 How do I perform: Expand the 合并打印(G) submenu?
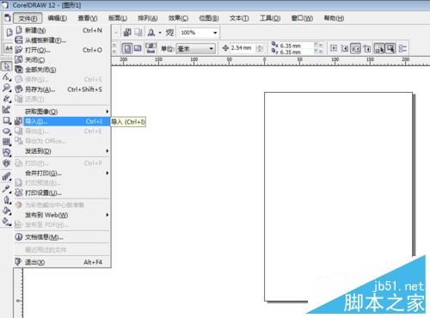click(x=62, y=173)
